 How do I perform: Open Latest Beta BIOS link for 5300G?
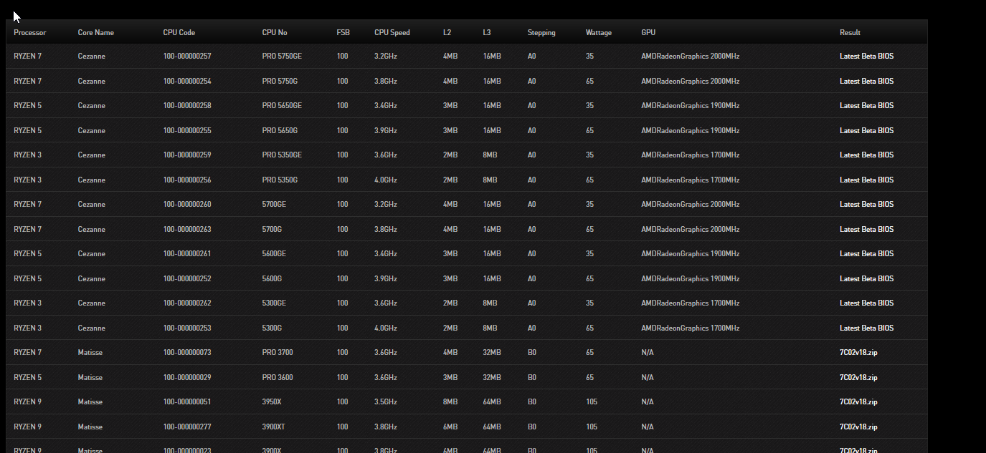pos(866,328)
